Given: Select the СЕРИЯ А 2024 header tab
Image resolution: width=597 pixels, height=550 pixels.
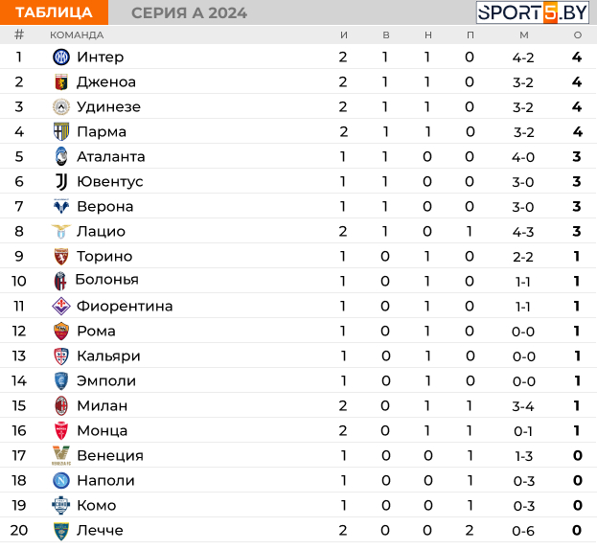Looking at the screenshot, I should click(189, 13).
